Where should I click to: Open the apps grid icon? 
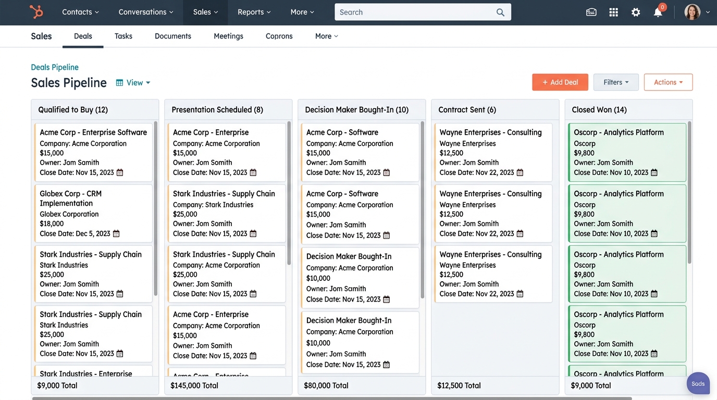pyautogui.click(x=613, y=12)
